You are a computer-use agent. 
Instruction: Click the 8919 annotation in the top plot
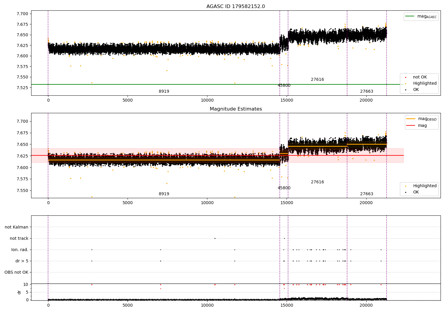(164, 92)
